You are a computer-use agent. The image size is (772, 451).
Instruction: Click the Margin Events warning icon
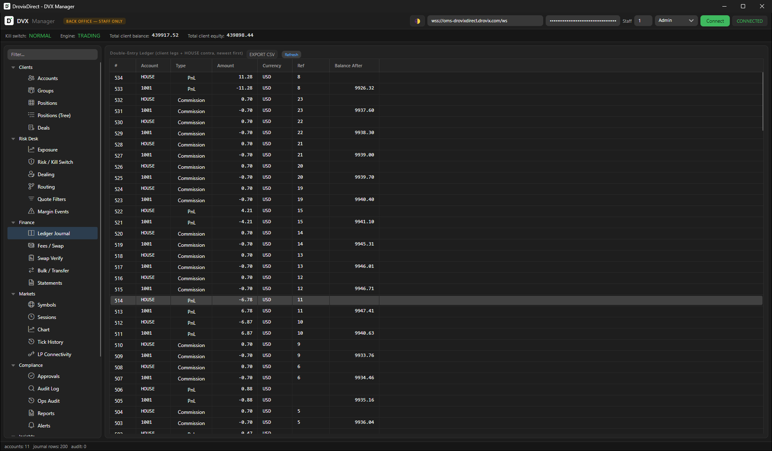[x=31, y=212]
